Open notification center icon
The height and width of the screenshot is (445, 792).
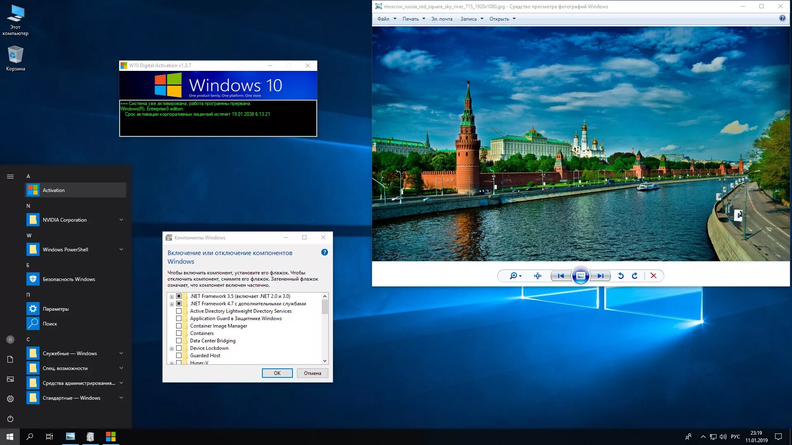pos(778,437)
